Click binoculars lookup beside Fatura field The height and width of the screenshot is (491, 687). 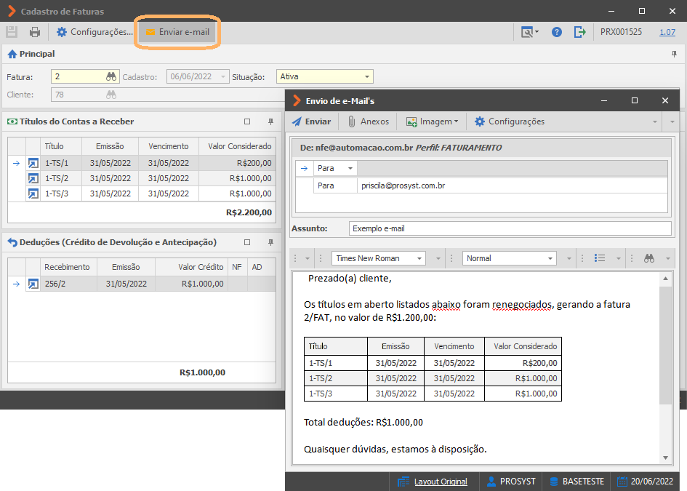pyautogui.click(x=111, y=76)
